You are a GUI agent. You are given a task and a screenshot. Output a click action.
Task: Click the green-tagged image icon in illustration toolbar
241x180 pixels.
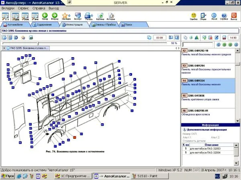click(x=31, y=38)
